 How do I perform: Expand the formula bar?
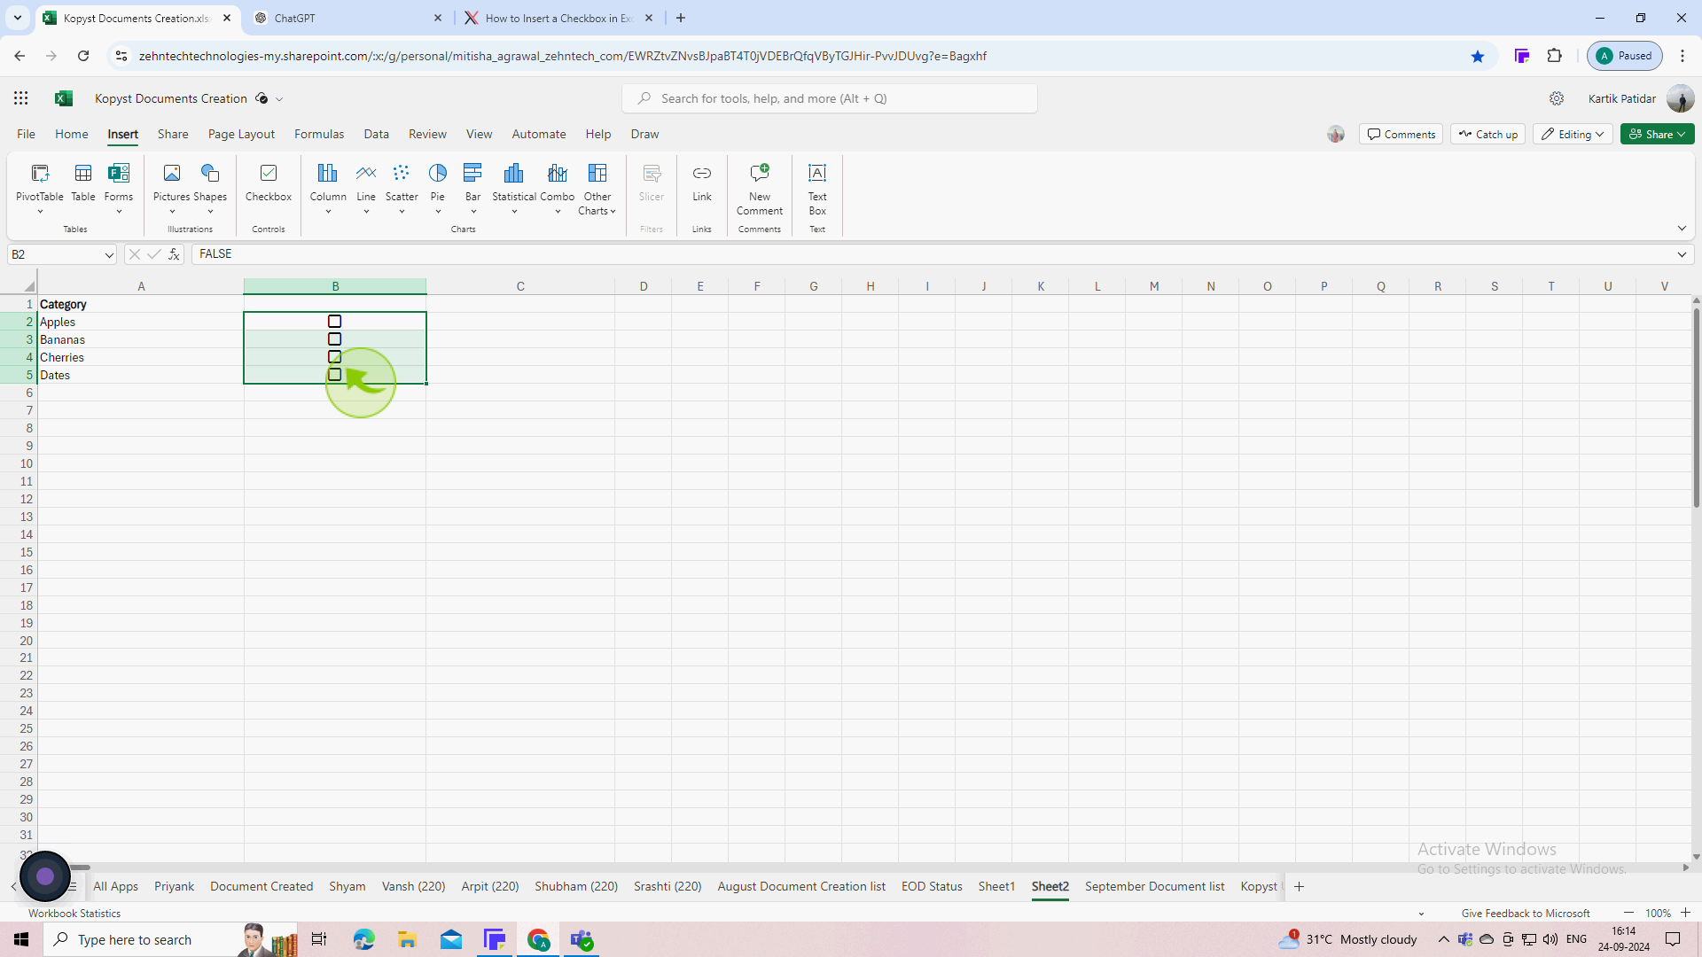pyautogui.click(x=1682, y=254)
